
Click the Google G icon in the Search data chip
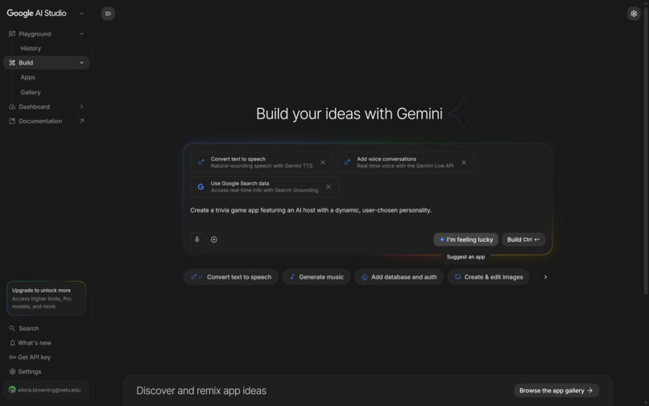(x=200, y=187)
